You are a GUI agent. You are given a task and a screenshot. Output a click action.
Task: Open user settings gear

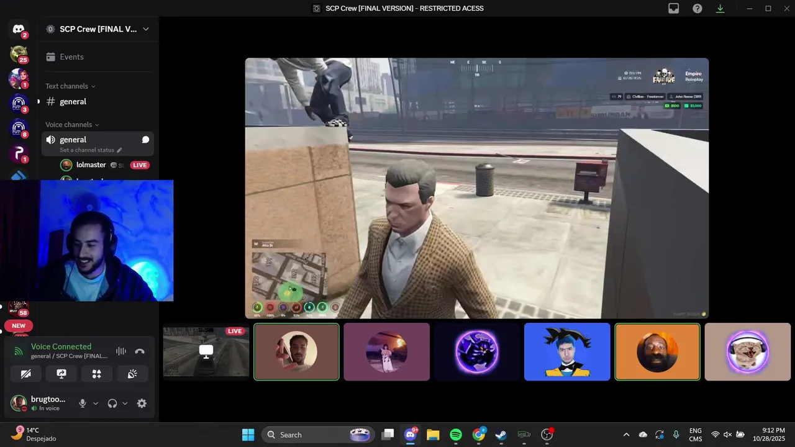click(142, 404)
